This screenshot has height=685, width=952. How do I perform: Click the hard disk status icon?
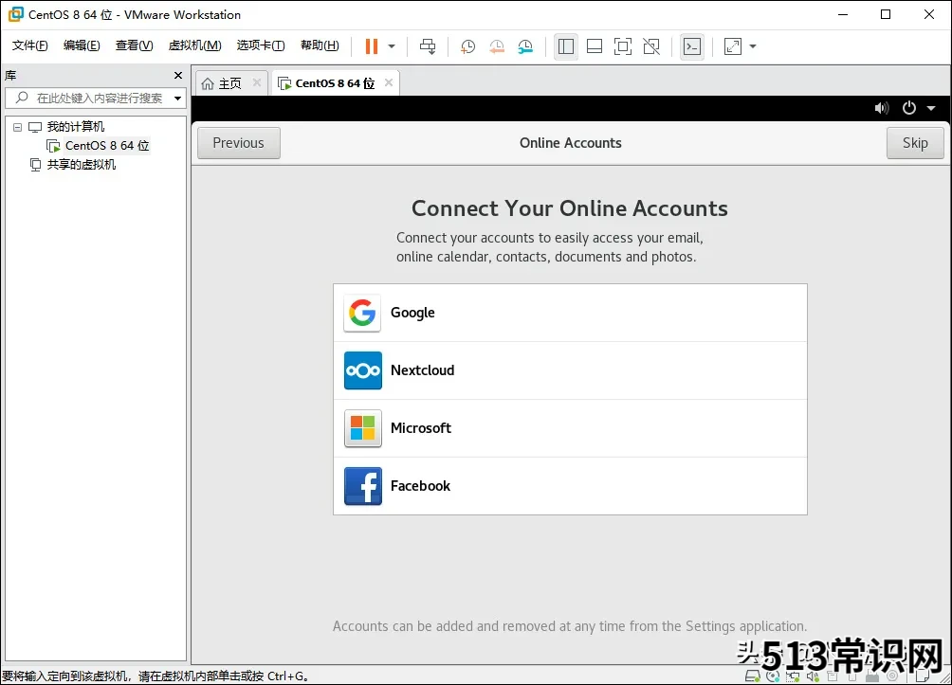[752, 676]
